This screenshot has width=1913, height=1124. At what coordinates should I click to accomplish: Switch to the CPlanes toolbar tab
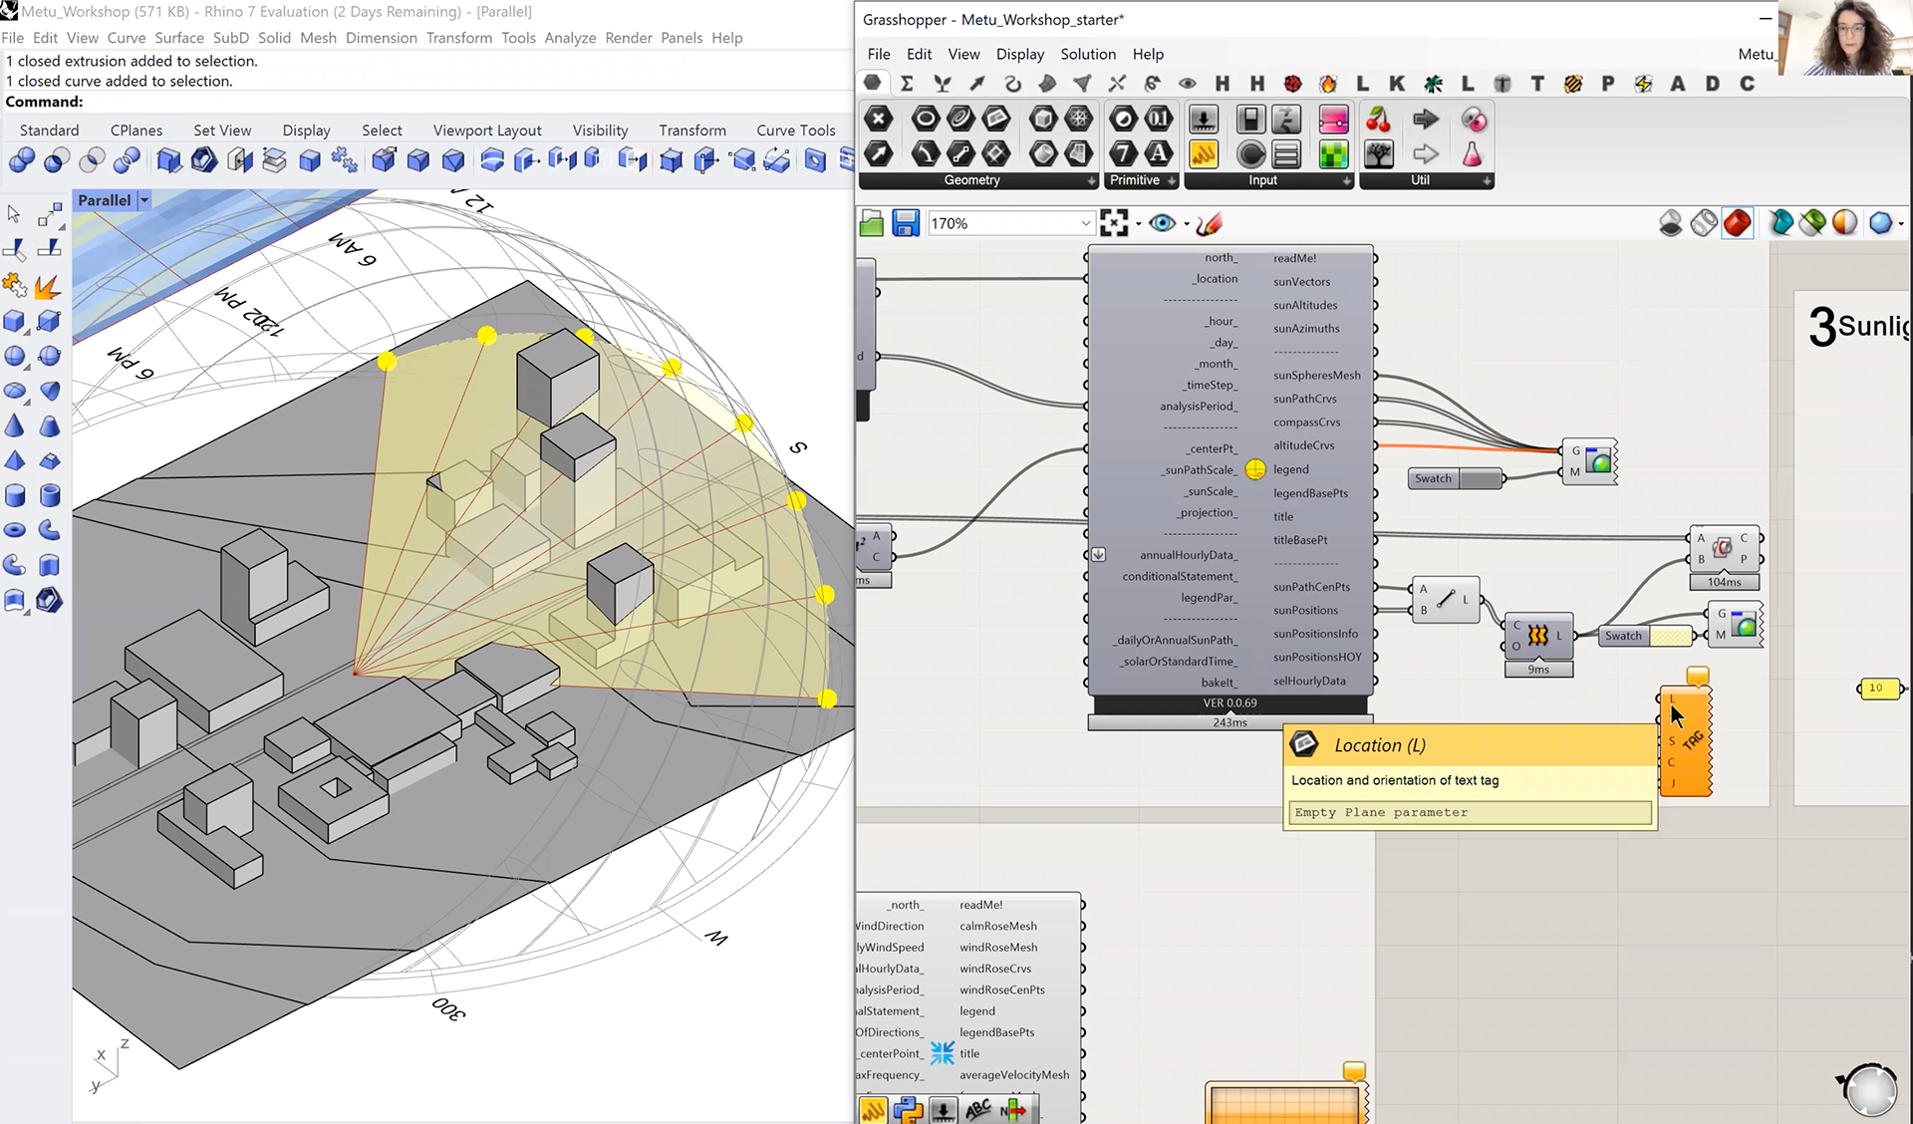137,131
